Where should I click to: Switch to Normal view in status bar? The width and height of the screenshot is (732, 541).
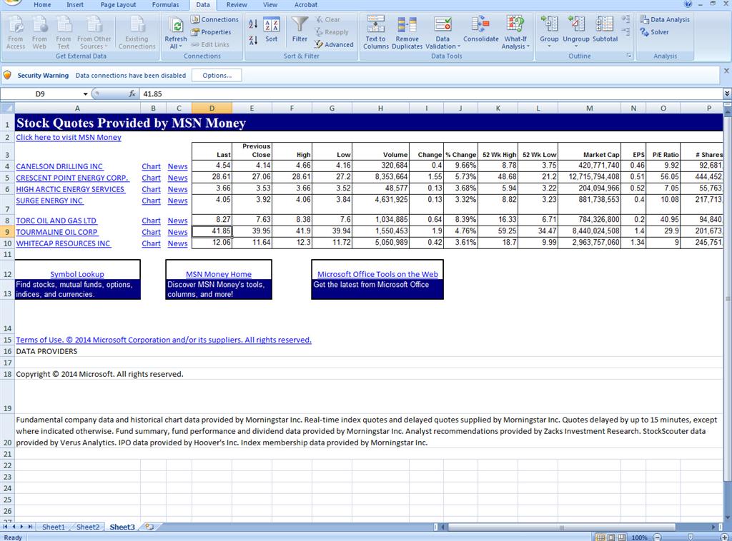coord(601,537)
